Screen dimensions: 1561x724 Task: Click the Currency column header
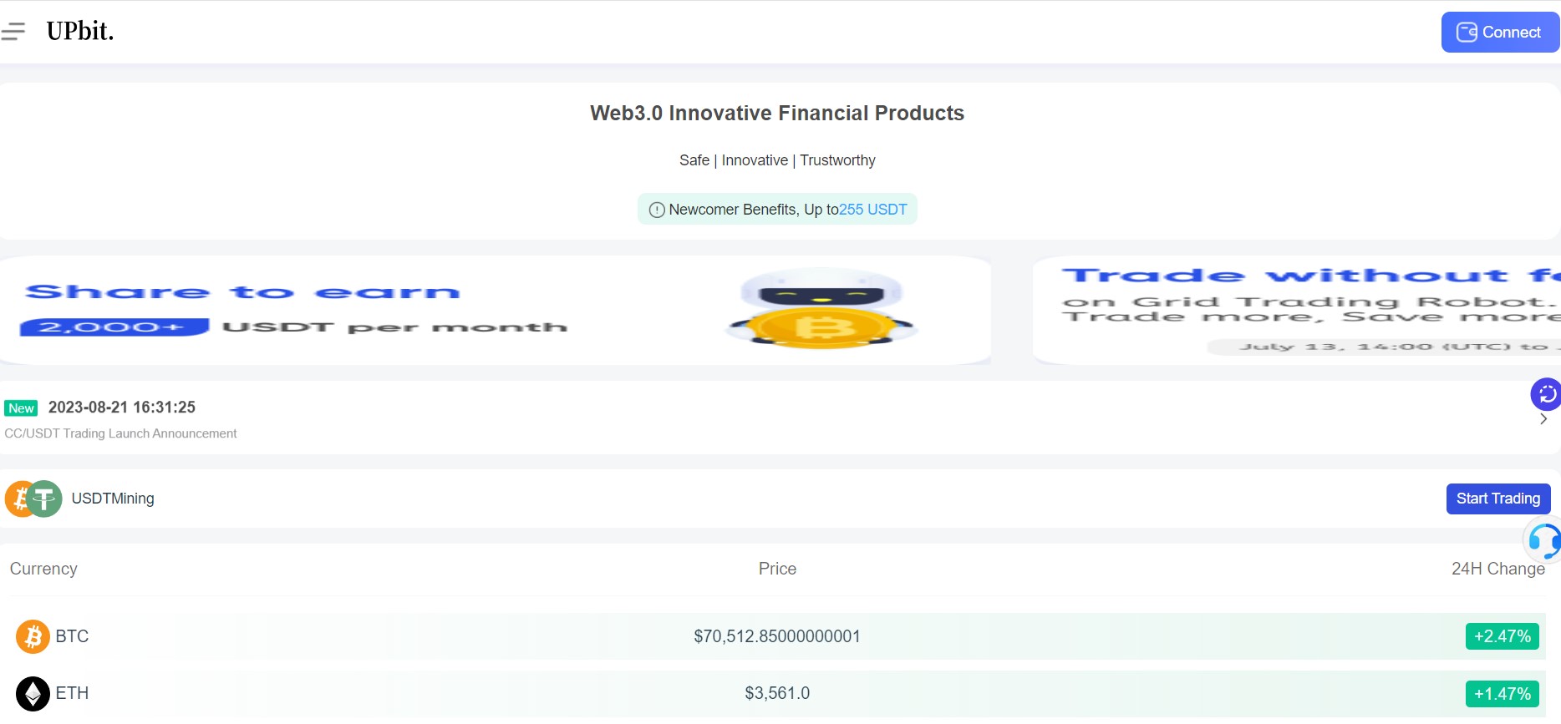coord(43,569)
